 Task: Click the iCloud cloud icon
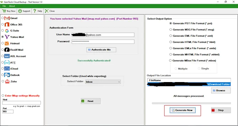[7, 69]
